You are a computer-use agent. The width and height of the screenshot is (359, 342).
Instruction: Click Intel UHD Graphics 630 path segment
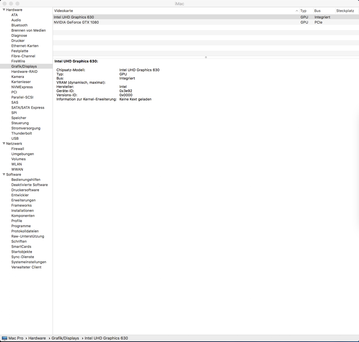tap(106, 338)
